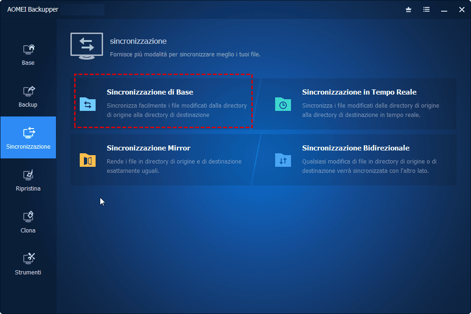Open the Base section icon in sidebar

coord(29,49)
